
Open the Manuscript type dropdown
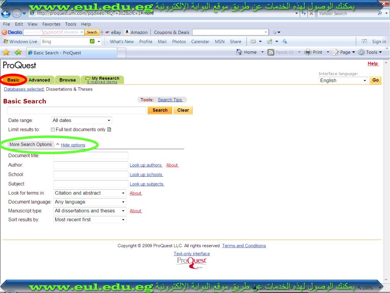(90, 211)
